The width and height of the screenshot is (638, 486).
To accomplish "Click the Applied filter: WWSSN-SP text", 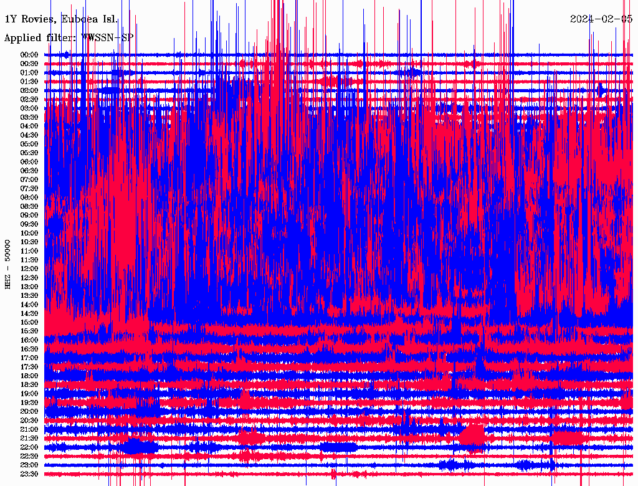I will coord(69,38).
